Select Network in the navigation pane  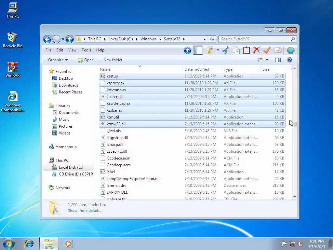(63, 188)
